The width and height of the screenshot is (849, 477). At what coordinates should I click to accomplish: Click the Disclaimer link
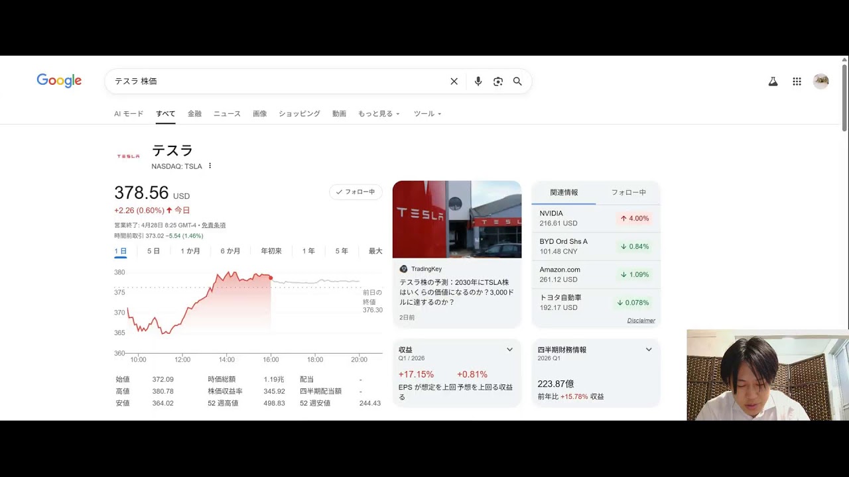[x=641, y=321]
